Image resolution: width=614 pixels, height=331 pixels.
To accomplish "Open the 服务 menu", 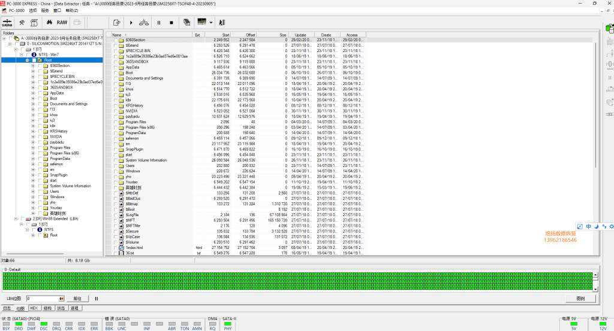I will coord(45,11).
